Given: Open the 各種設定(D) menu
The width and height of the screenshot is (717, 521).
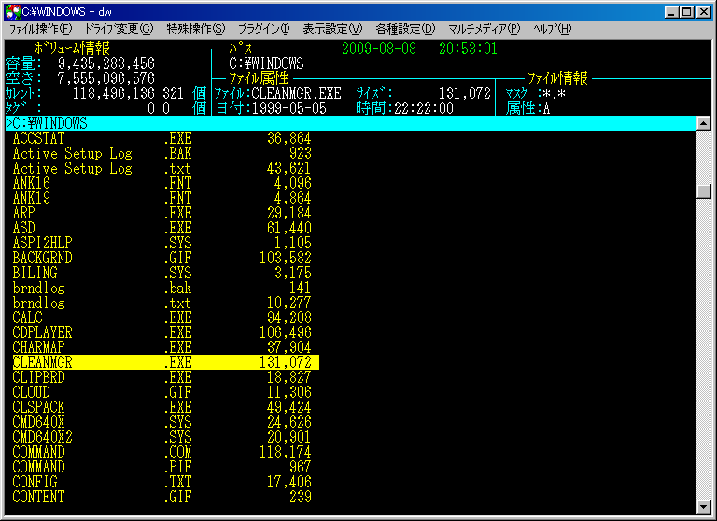Looking at the screenshot, I should pos(405,29).
